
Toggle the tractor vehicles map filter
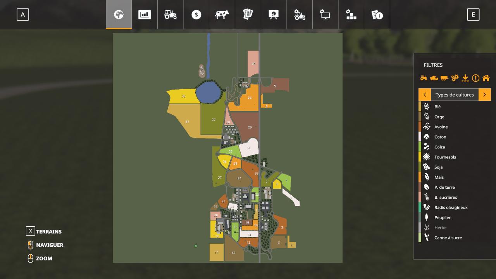click(x=424, y=78)
